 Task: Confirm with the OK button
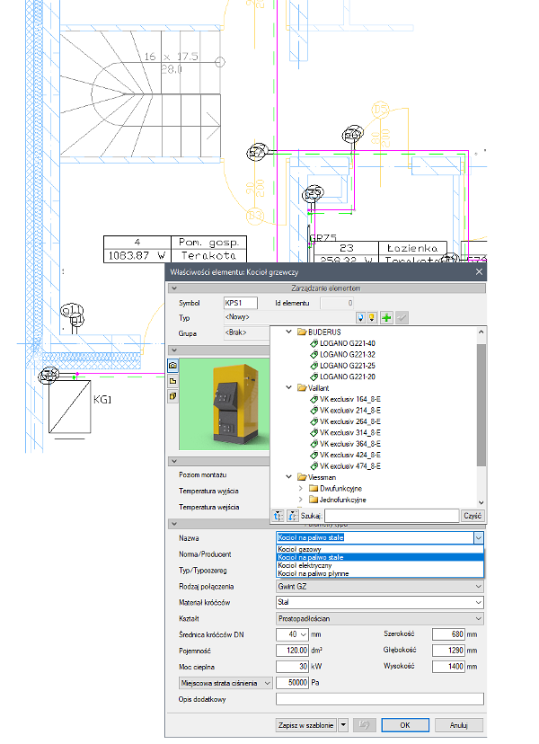point(405,725)
